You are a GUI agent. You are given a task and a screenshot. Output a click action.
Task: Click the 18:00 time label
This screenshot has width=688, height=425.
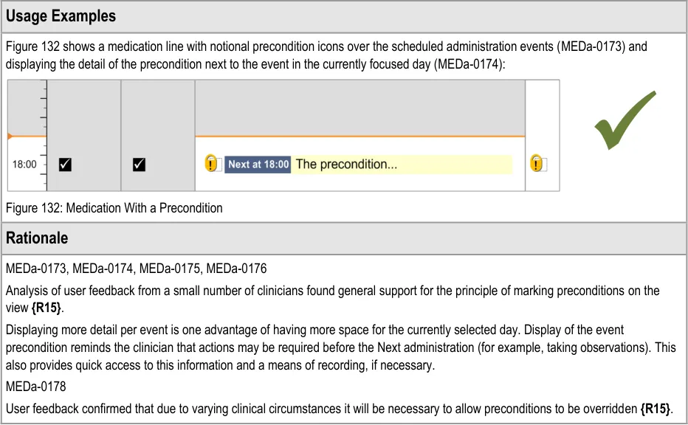(24, 165)
